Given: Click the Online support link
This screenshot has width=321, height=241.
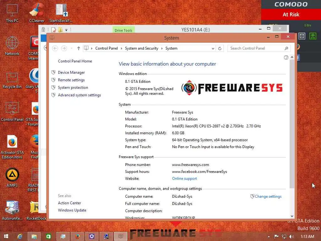Looking at the screenshot, I should pyautogui.click(x=184, y=179).
